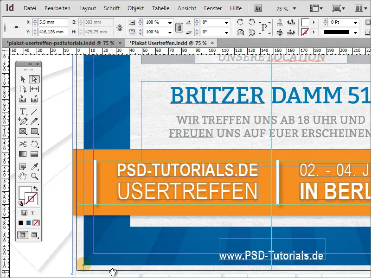The height and width of the screenshot is (278, 371).
Task: Swap fill and stroke colors arrow
Action: click(x=36, y=189)
